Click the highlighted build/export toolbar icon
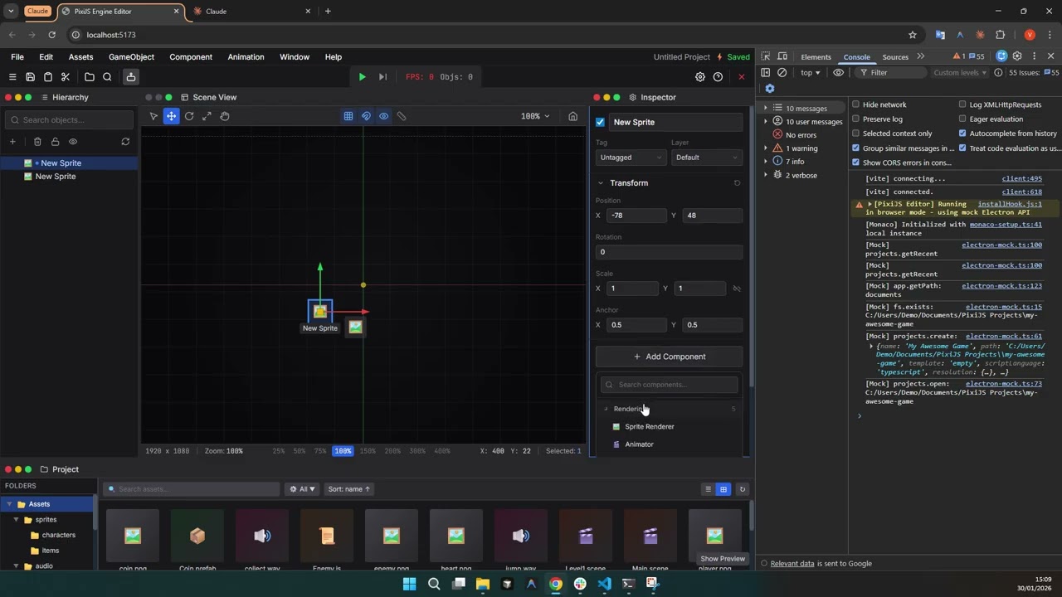Screen dimensions: 1062x597 (x=131, y=77)
